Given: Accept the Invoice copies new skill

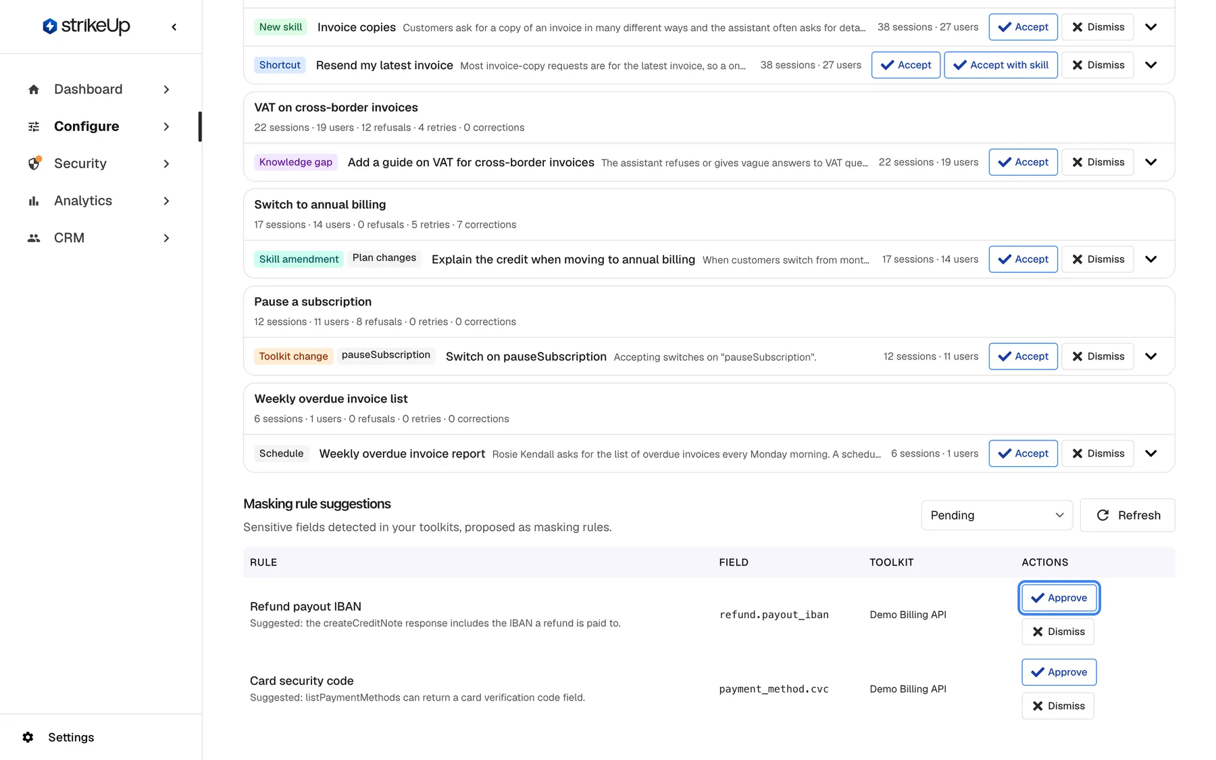Looking at the screenshot, I should pos(1023,27).
